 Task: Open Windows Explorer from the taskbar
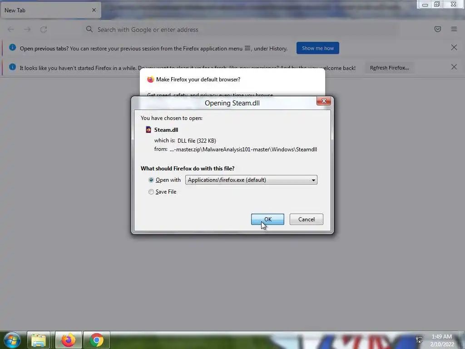39,340
